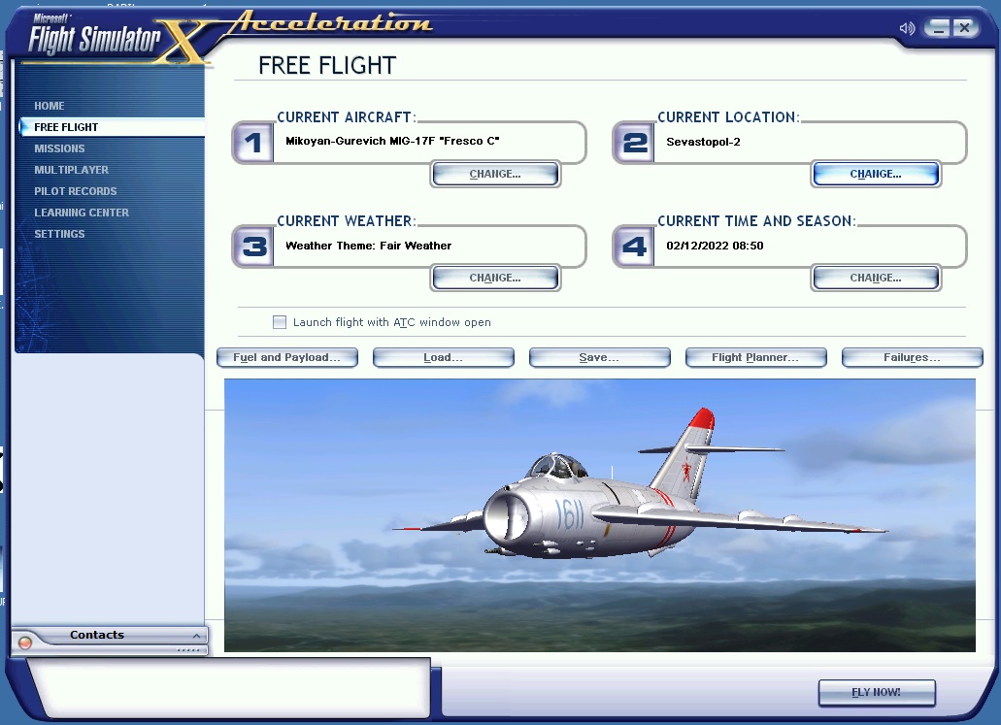1001x725 pixels.
Task: Open the Failures dialog
Action: (x=913, y=357)
